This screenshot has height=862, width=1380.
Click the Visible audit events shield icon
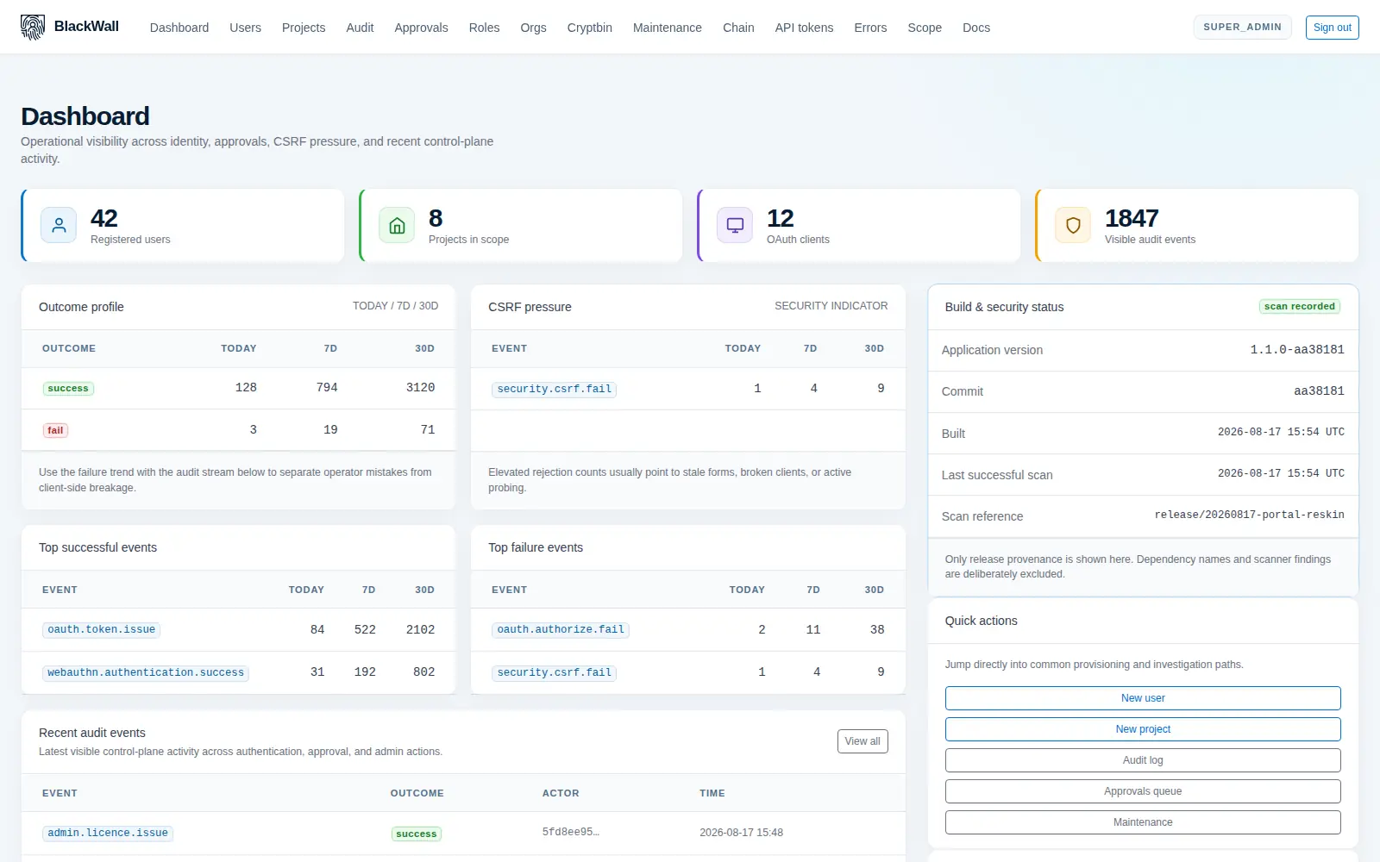point(1073,226)
